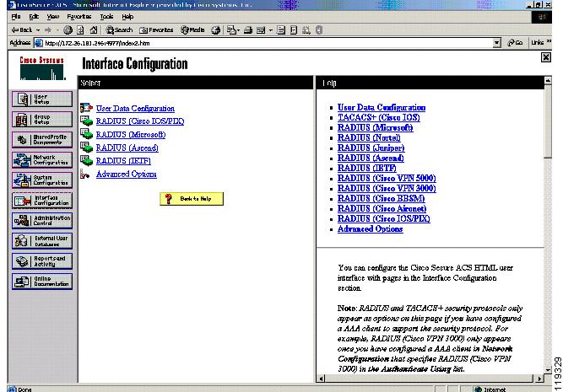Open RADIUS (Cisco VPN 3000) help link
Screen dimensions: 563x392
(387, 188)
